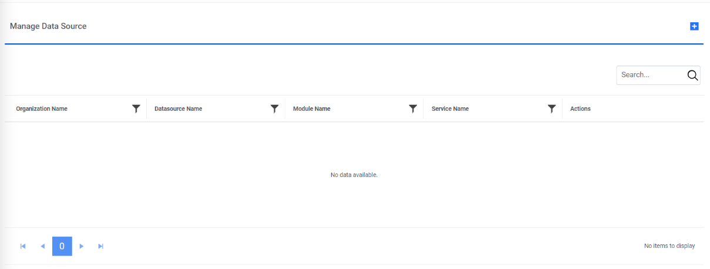Click the Actions column header
The width and height of the screenshot is (710, 269).
coord(580,108)
